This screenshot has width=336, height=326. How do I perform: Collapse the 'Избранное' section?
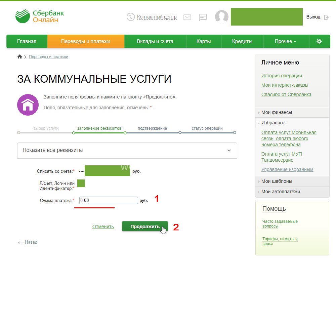(x=273, y=123)
